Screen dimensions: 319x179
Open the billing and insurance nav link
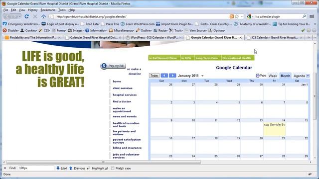tap(127, 148)
